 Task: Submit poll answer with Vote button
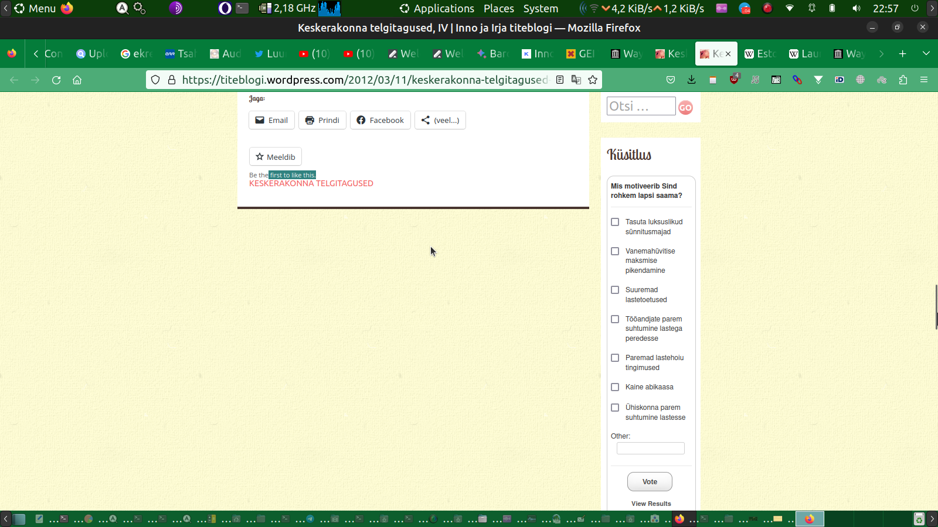click(x=650, y=482)
